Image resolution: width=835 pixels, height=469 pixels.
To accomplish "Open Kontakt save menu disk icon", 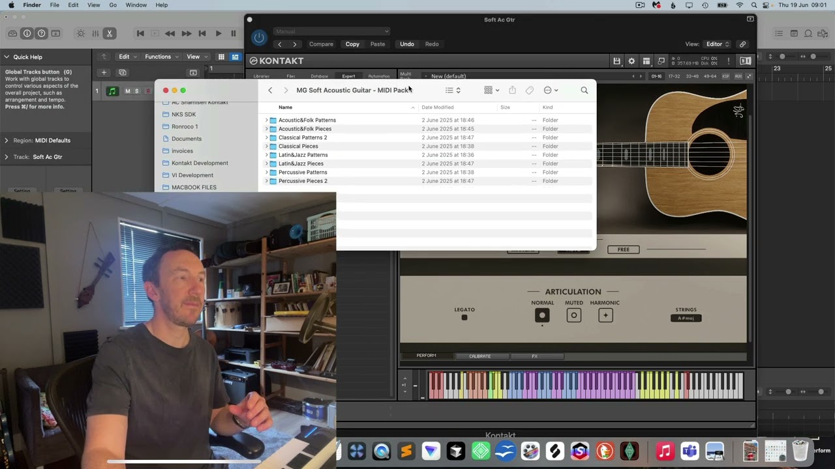I will [616, 61].
